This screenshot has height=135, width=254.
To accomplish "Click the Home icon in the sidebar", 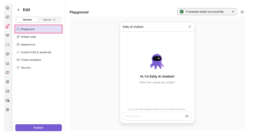I will [8, 8].
